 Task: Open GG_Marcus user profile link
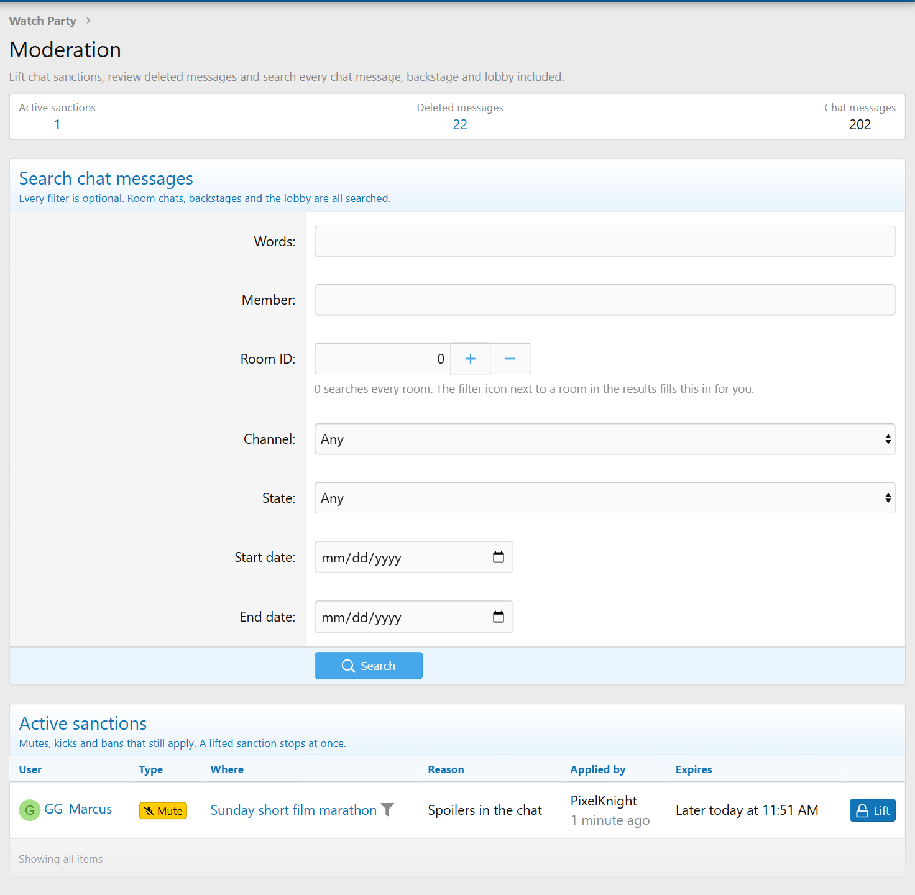(x=78, y=809)
